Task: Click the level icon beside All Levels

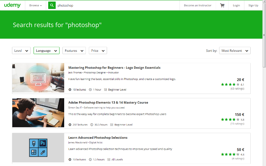Action: point(109,160)
